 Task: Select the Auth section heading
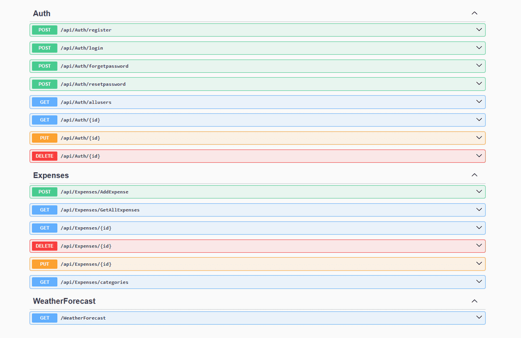pyautogui.click(x=42, y=14)
